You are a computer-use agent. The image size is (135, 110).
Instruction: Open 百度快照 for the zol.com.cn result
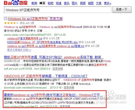(58, 69)
